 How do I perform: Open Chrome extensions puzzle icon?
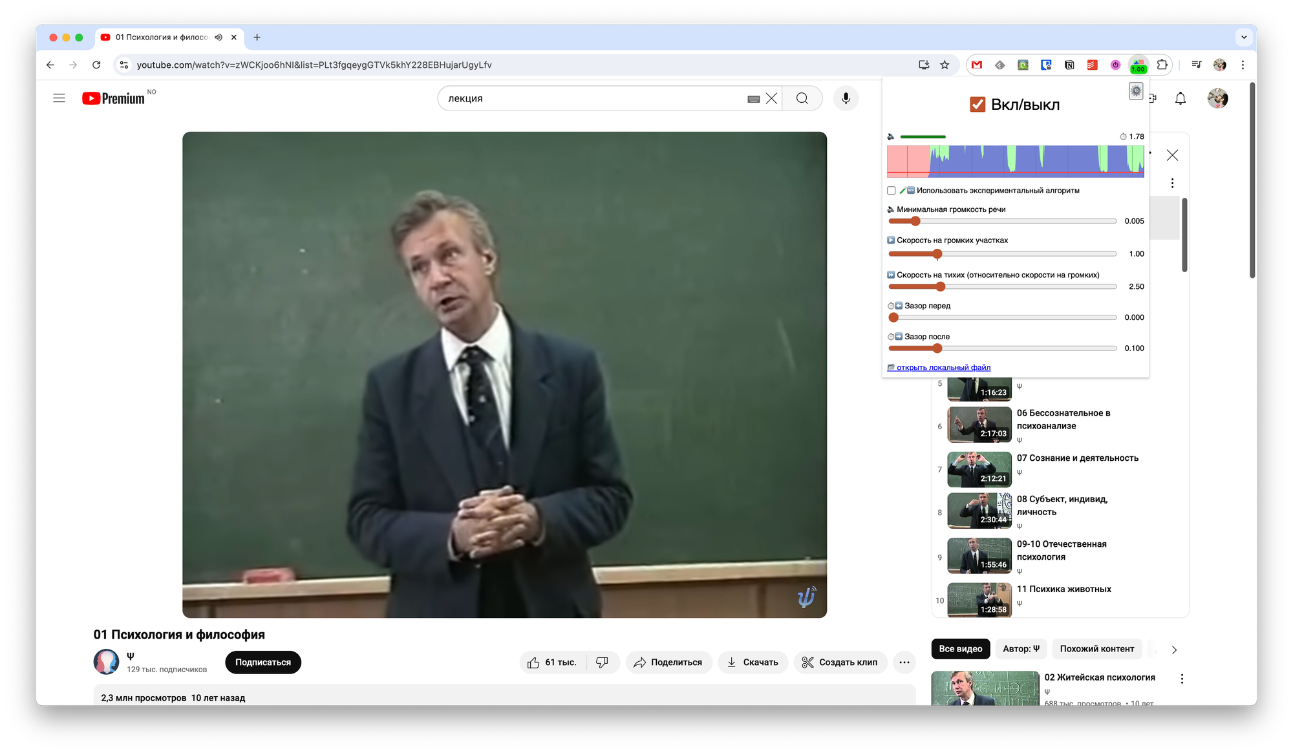click(x=1162, y=65)
